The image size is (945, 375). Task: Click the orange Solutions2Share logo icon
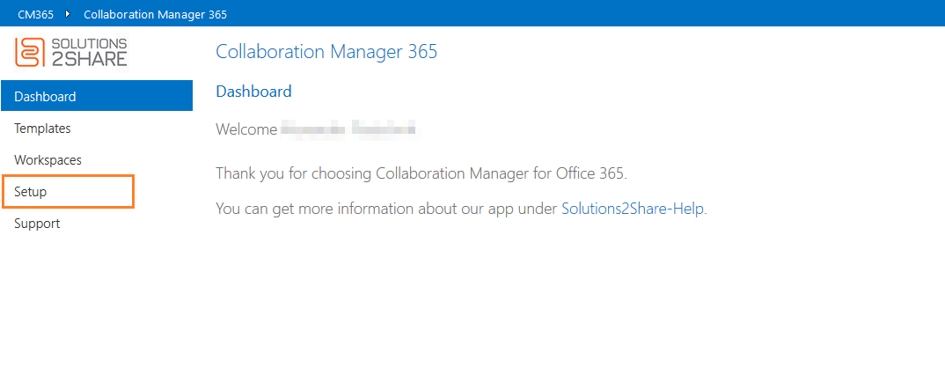pos(28,52)
